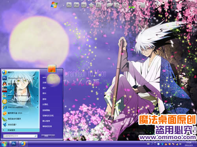Open the arrow beside the 关机 button
197x147 pixels.
53,136
